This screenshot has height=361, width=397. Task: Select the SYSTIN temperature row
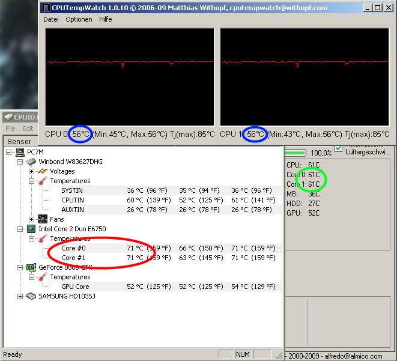click(171, 190)
